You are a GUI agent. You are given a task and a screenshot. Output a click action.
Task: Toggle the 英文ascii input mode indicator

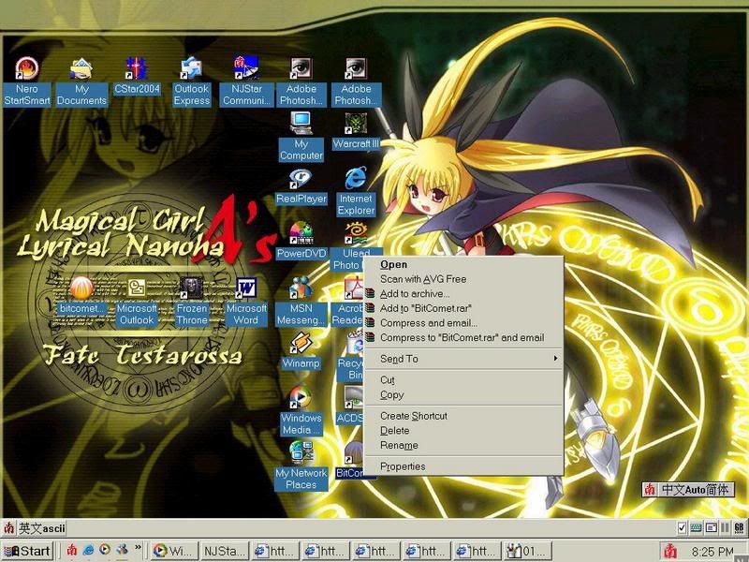tap(43, 528)
